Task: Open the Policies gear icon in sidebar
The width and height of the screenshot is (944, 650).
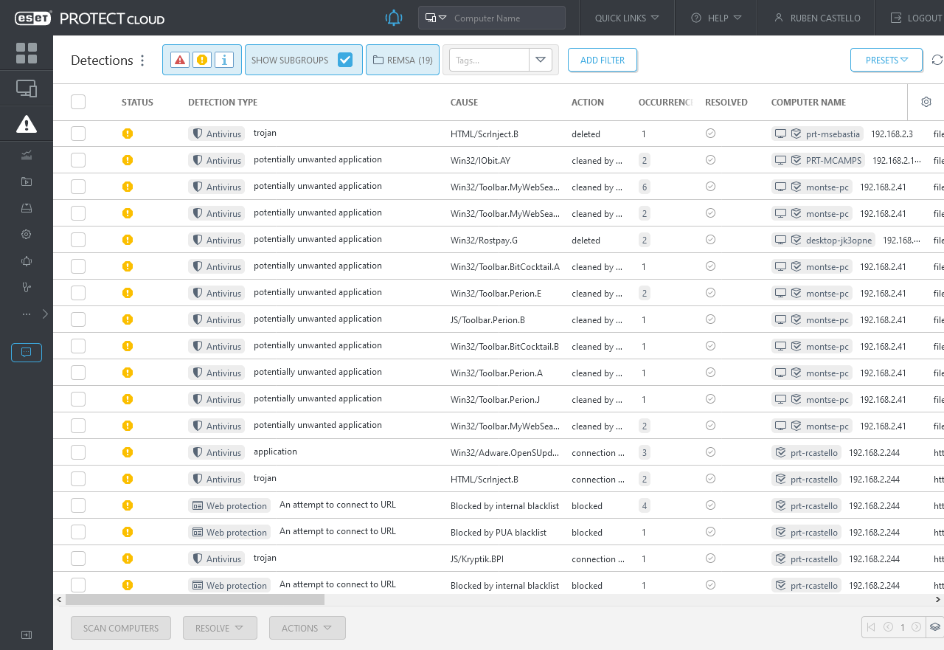Action: [x=27, y=235]
